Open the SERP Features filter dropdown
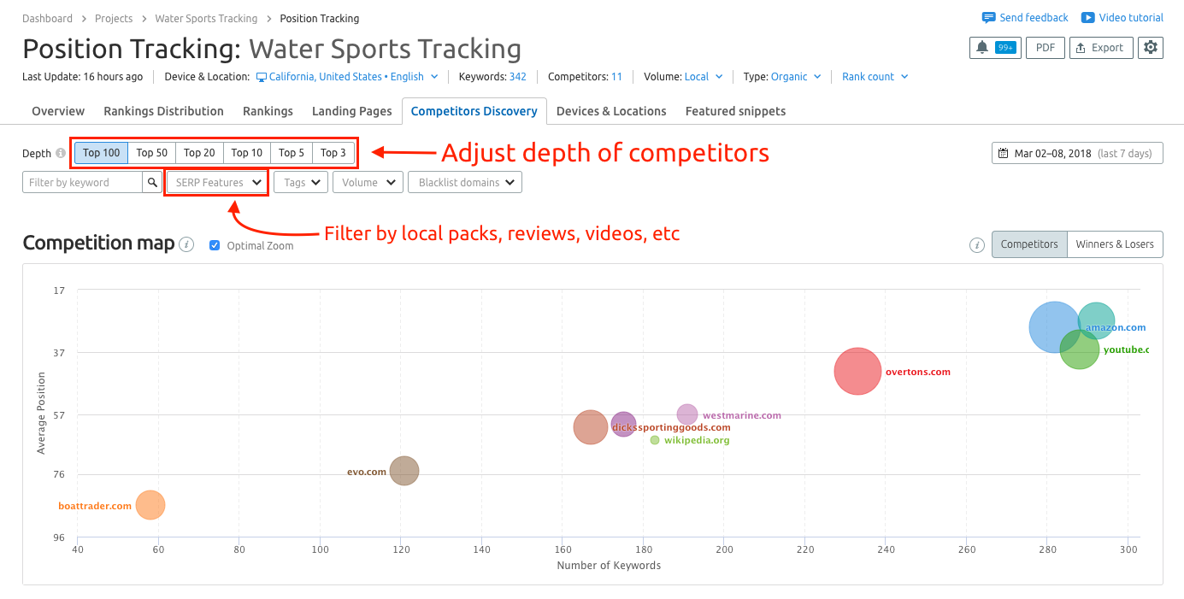 [216, 182]
